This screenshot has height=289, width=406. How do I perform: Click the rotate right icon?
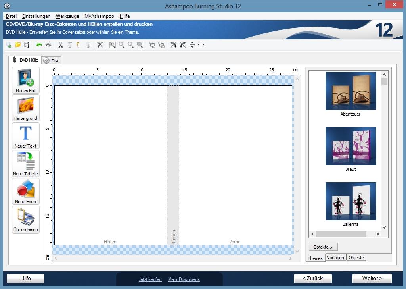pos(183,45)
